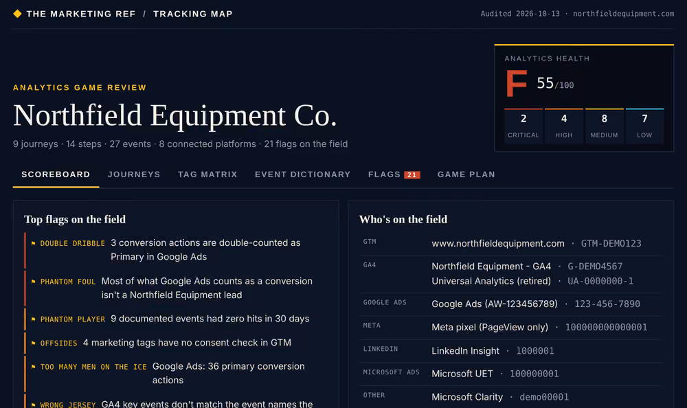Click the GTM-DEMO123 container ID
687x408 pixels.
tap(611, 244)
